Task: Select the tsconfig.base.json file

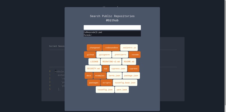Action: 125,83
